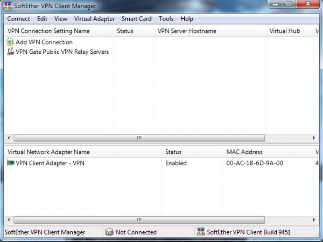Image resolution: width=323 pixels, height=242 pixels.
Task: Click the SoftEther title bar app icon
Action: tap(8, 6)
